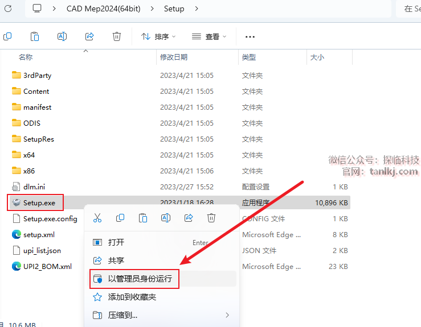Select the 3rdParty folder

[x=37, y=75]
